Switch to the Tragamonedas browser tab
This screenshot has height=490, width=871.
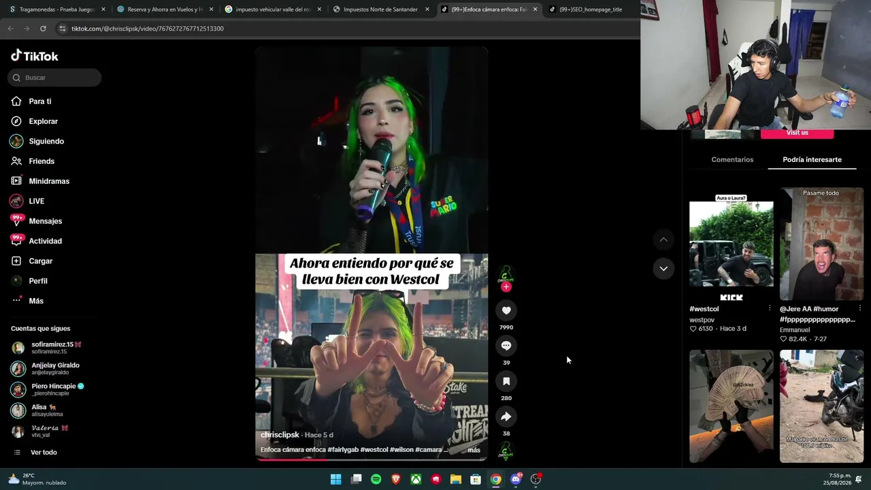point(57,10)
